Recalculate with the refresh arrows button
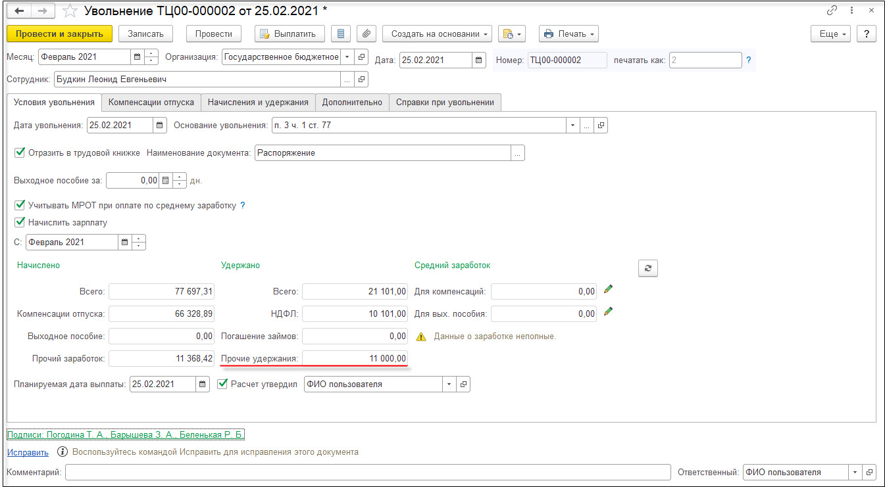 pyautogui.click(x=648, y=267)
